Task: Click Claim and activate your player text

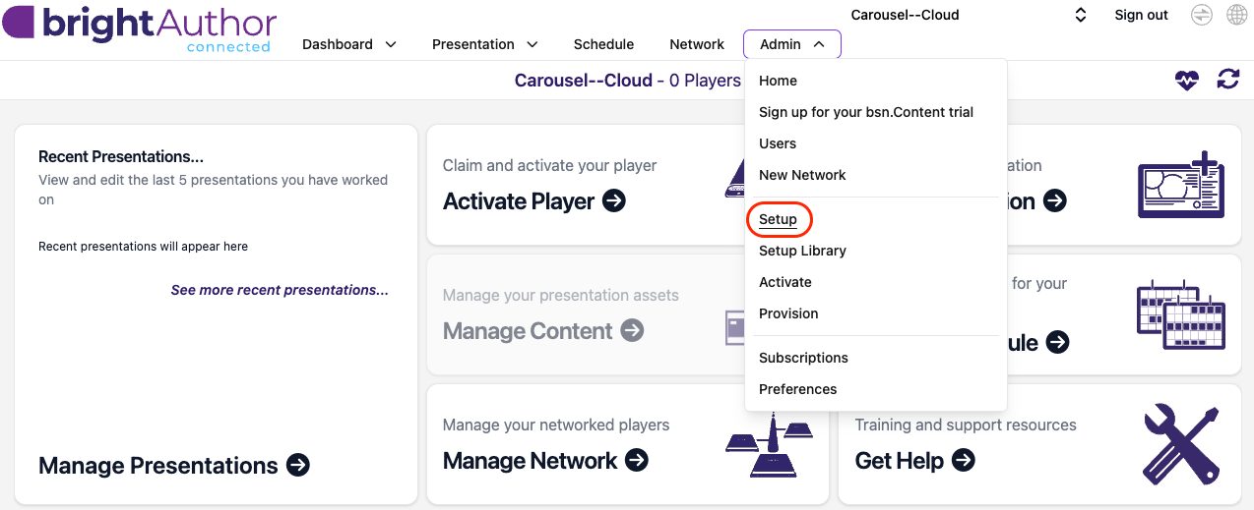Action: (x=549, y=165)
